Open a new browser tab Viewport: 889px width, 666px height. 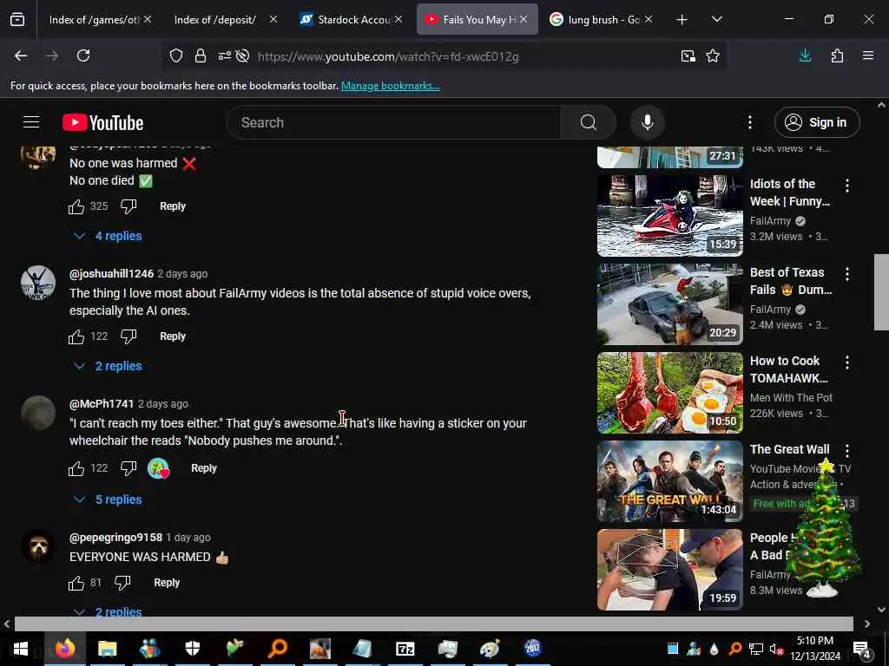pyautogui.click(x=682, y=20)
